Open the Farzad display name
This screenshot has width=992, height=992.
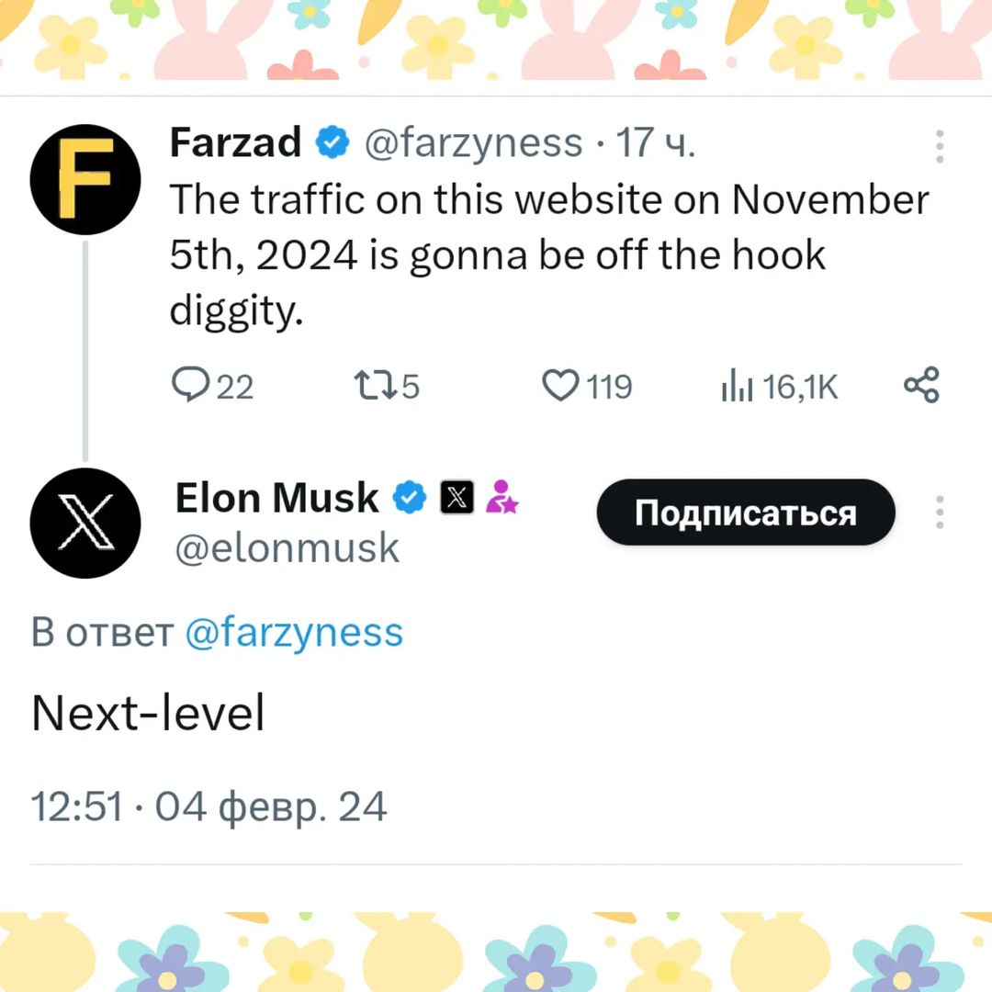click(235, 141)
